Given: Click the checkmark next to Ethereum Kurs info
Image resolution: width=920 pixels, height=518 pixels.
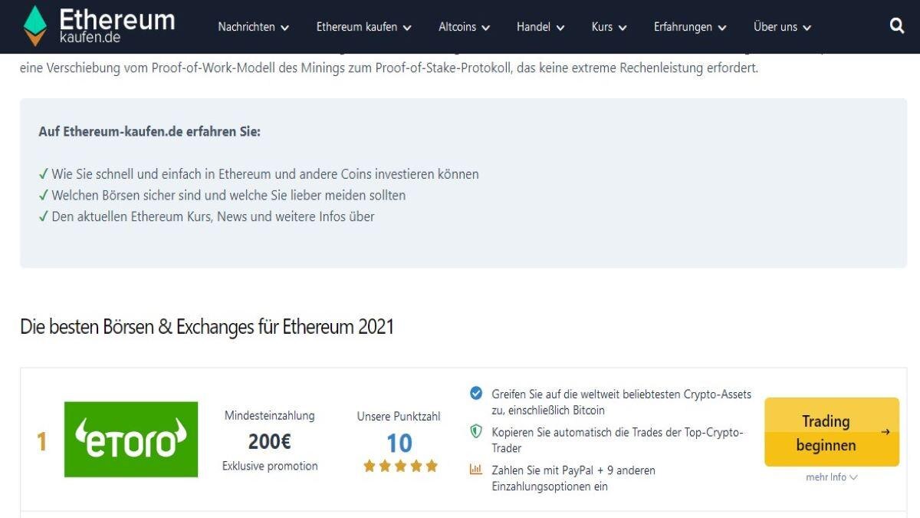Looking at the screenshot, I should click(42, 216).
